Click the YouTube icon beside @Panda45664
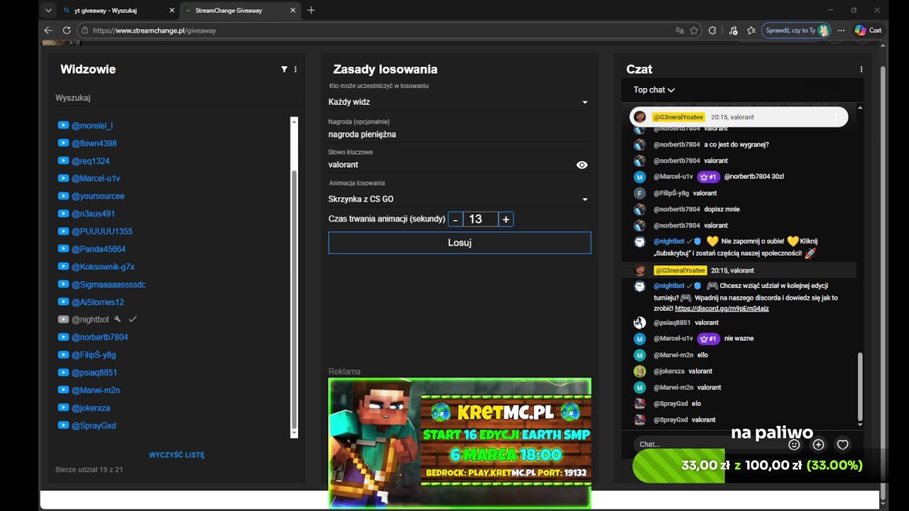909x511 pixels. [63, 249]
